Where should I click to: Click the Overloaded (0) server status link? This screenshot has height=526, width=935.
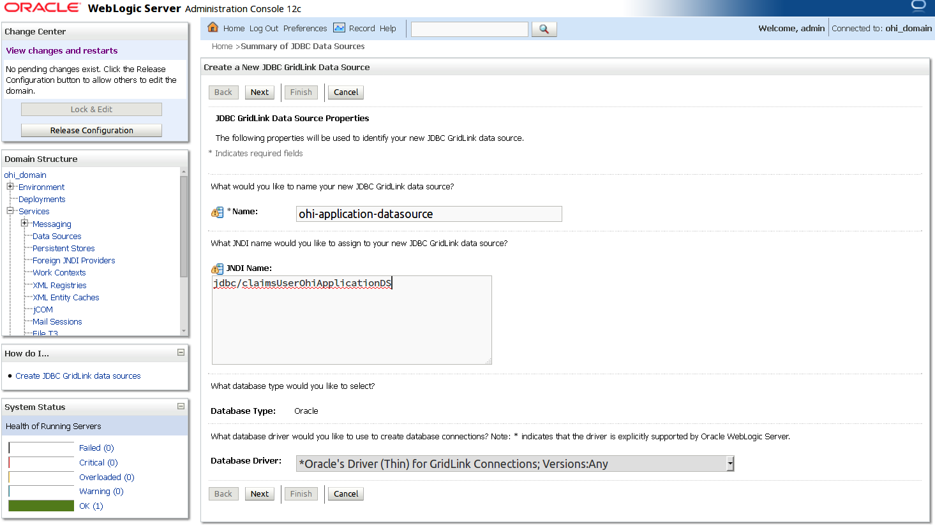[x=107, y=478]
